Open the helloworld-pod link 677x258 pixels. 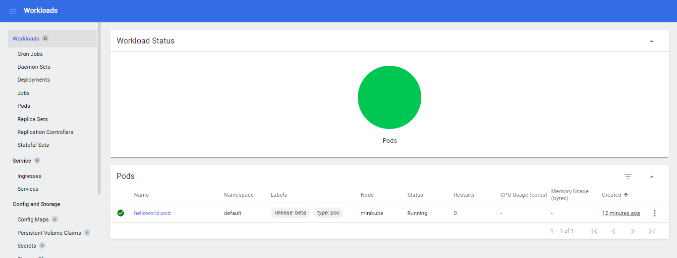click(152, 213)
